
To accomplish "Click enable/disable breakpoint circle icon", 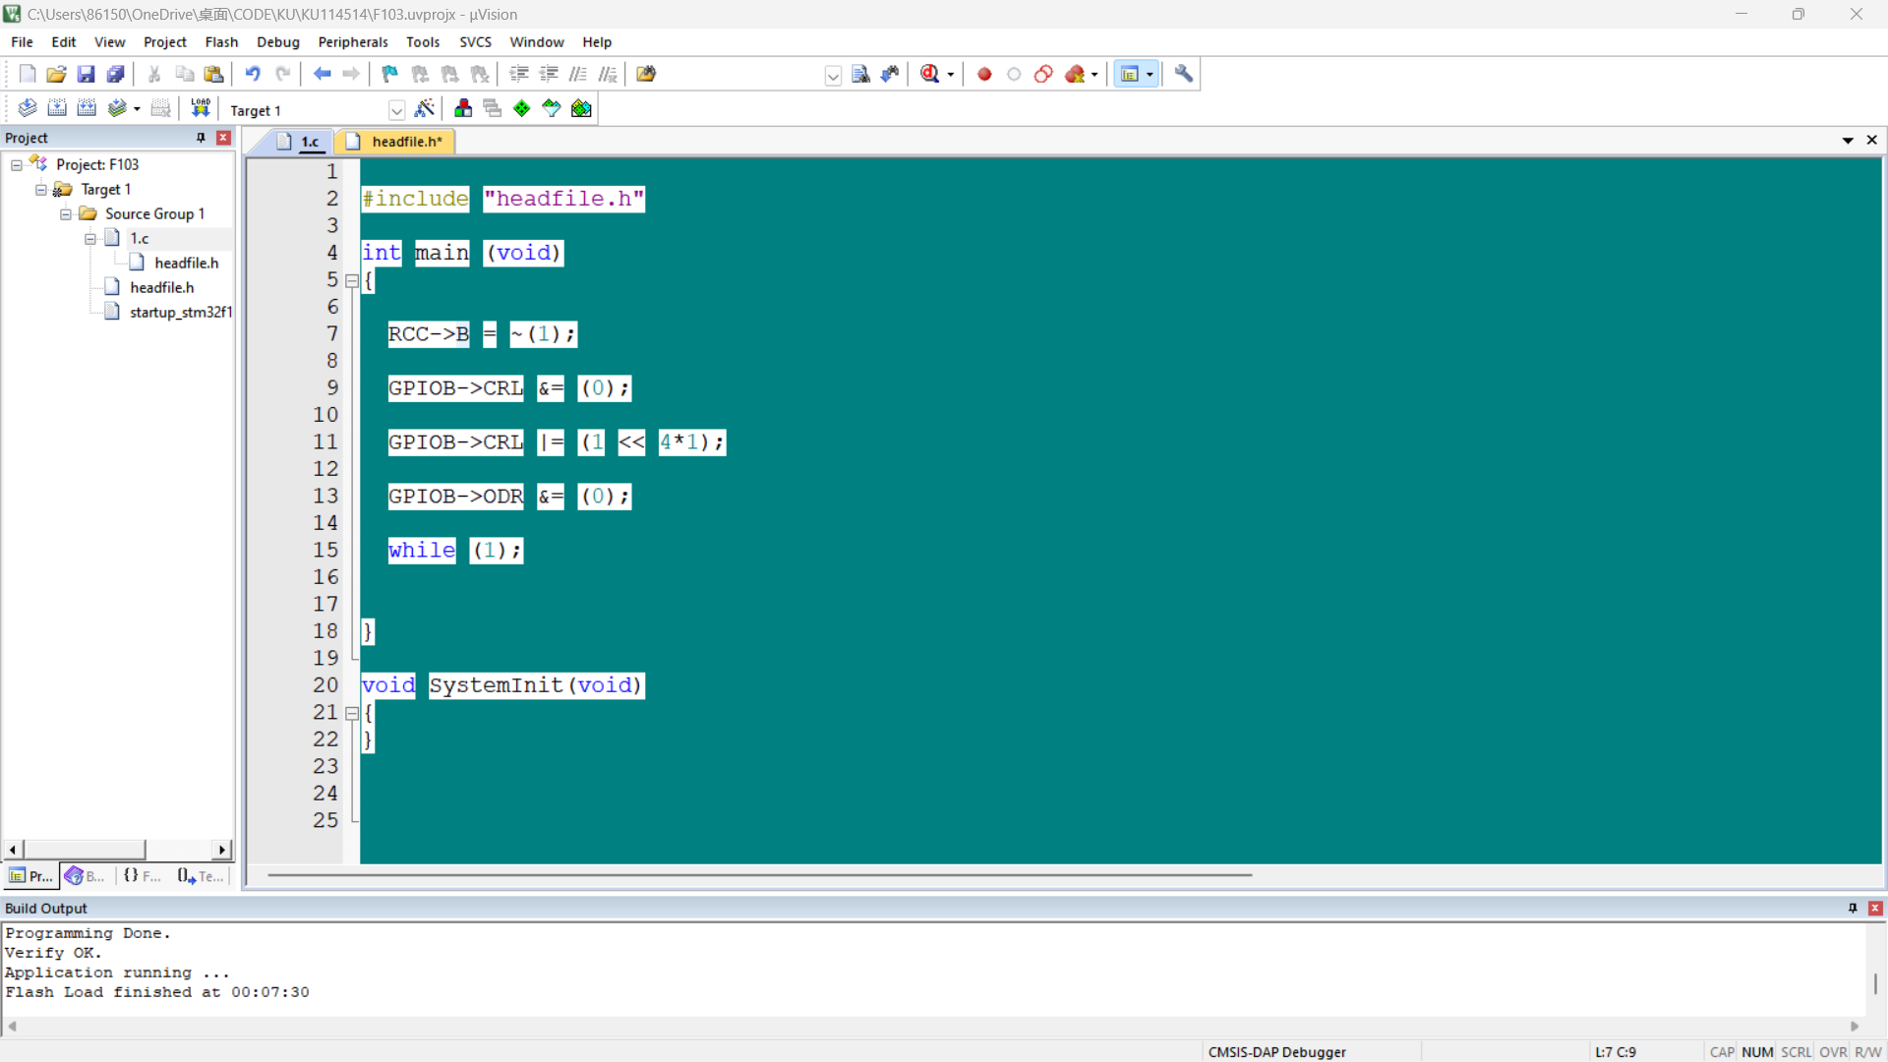I will [x=1014, y=74].
